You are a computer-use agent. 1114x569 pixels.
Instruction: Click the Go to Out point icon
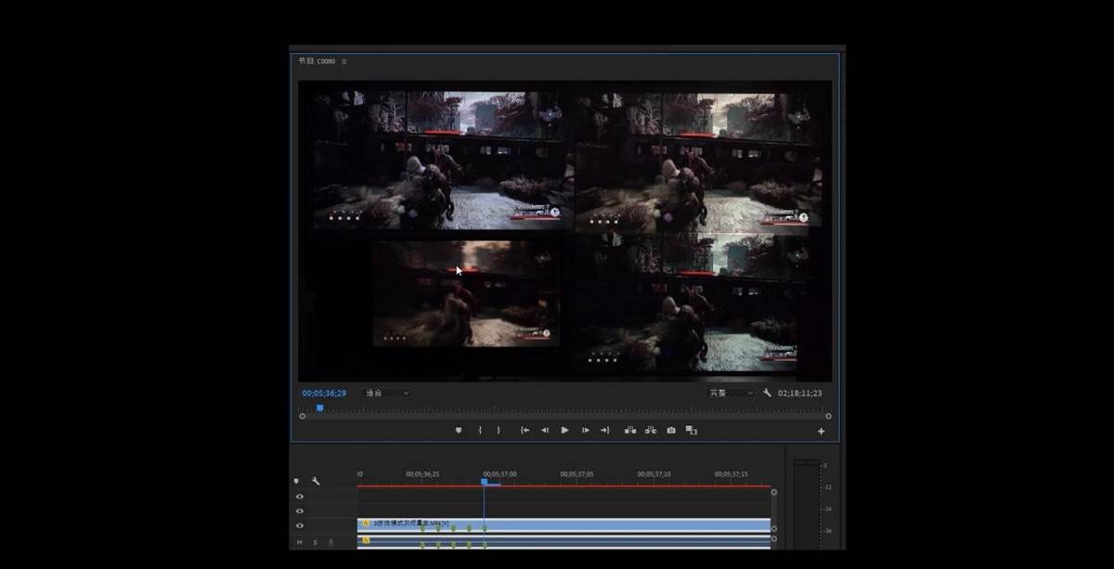[x=605, y=430]
